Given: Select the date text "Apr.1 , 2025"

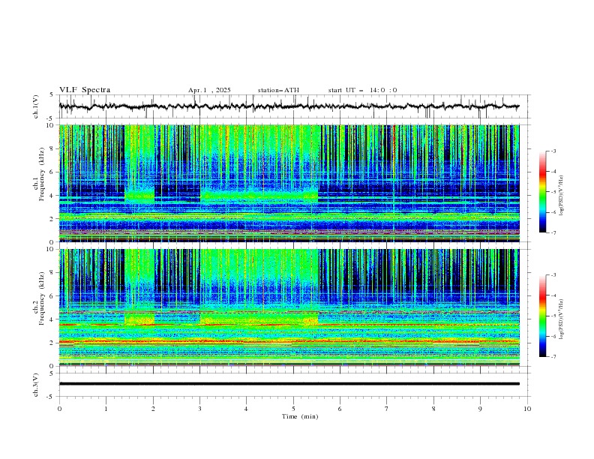Looking at the screenshot, I should pos(209,90).
